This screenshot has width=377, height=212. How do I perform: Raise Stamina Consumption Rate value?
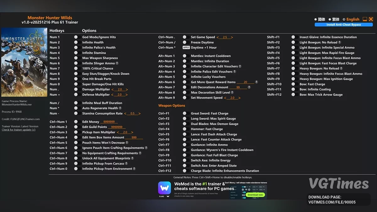pyautogui.click(x=139, y=113)
